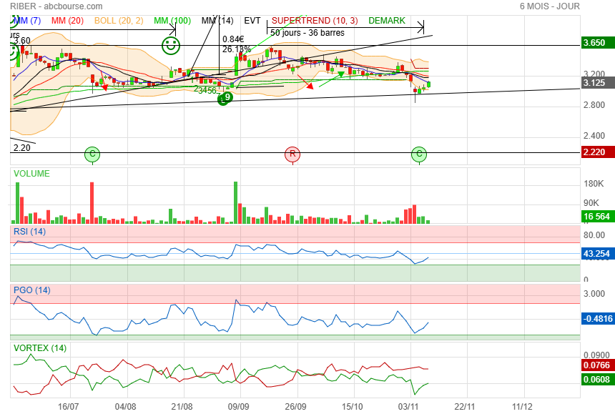Click the RIBER - abcbourse.com title
Screen dimensions: 615x414
56,6
